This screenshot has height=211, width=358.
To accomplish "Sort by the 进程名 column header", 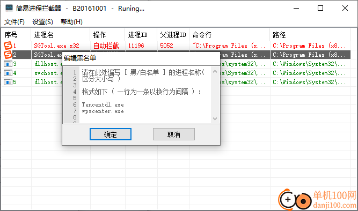I will [x=61, y=35].
